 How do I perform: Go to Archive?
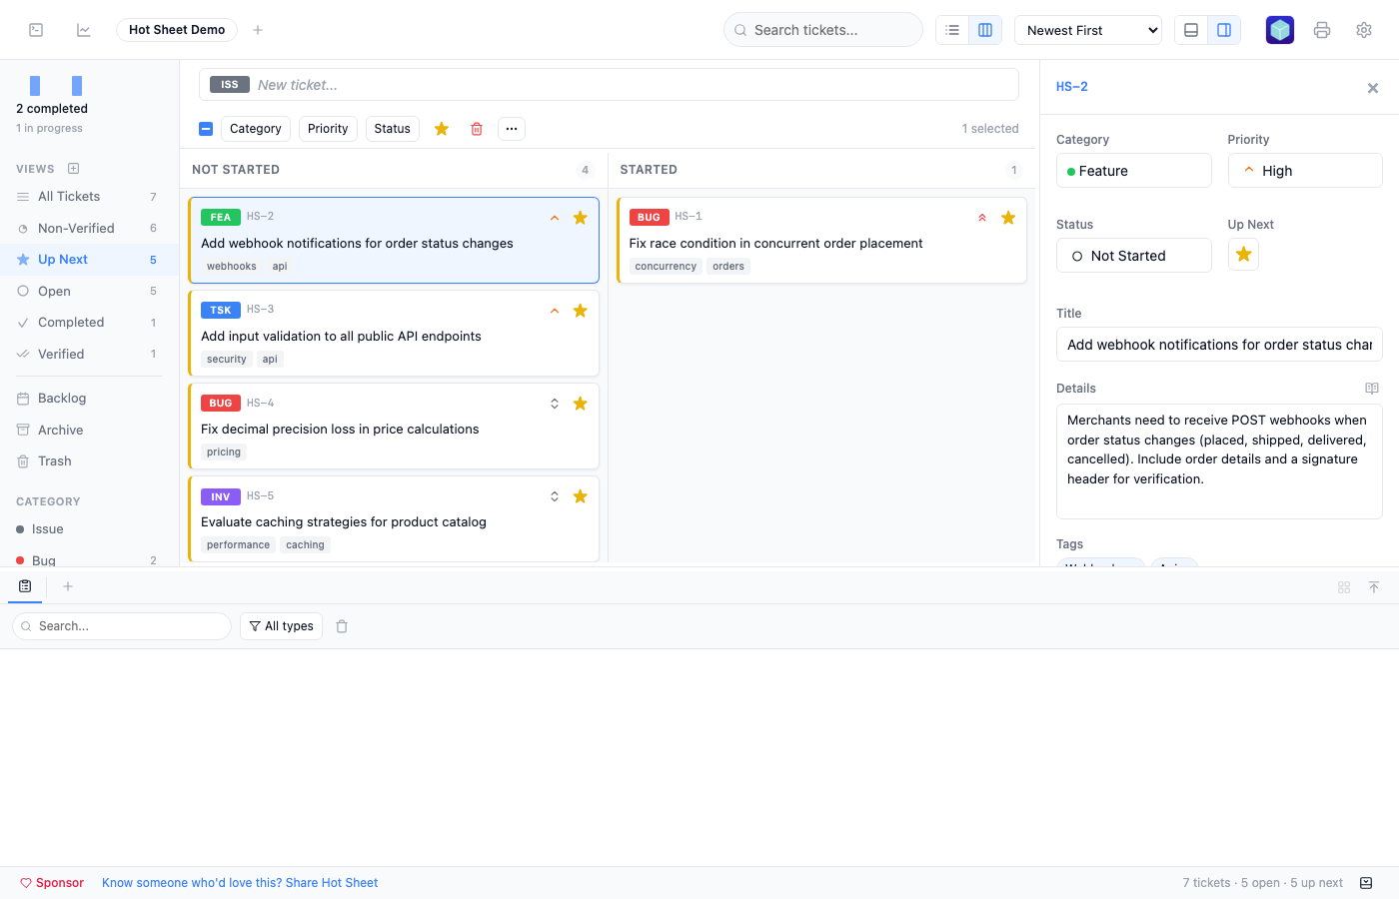click(x=89, y=431)
